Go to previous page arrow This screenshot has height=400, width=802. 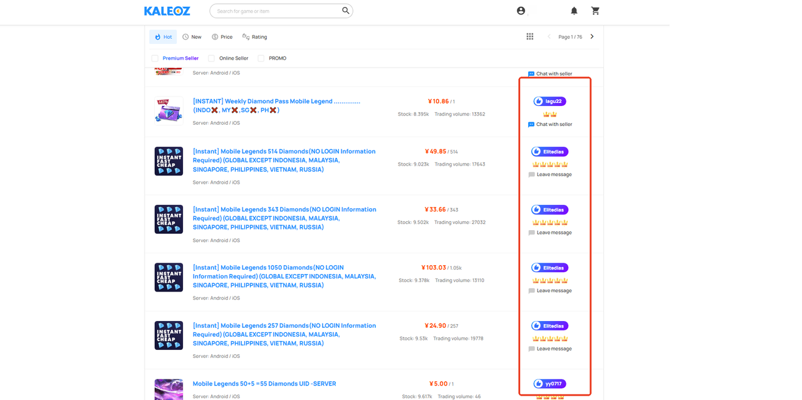[549, 36]
